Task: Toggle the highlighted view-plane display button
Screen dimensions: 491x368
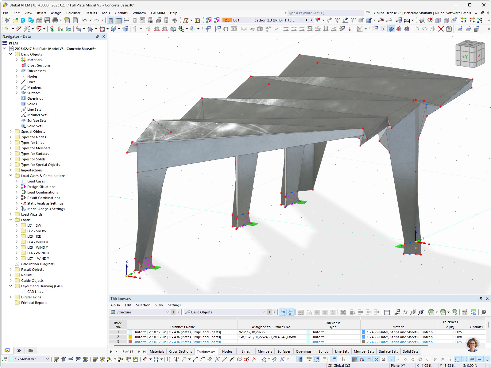Action: [391, 29]
